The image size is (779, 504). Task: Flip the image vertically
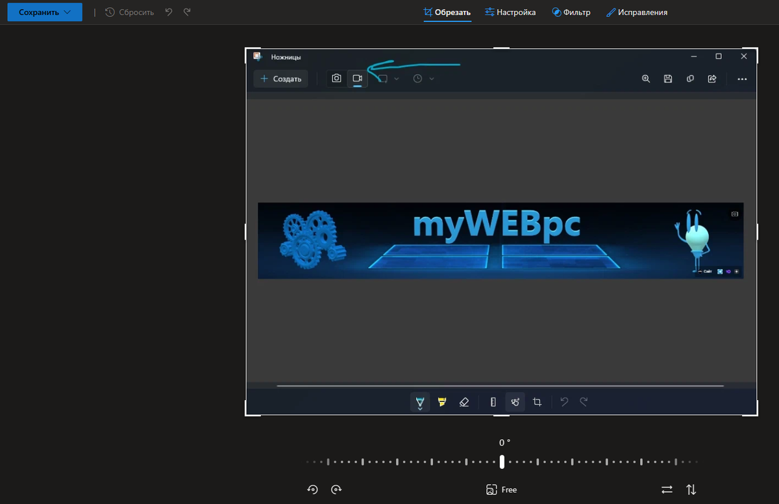tap(691, 490)
